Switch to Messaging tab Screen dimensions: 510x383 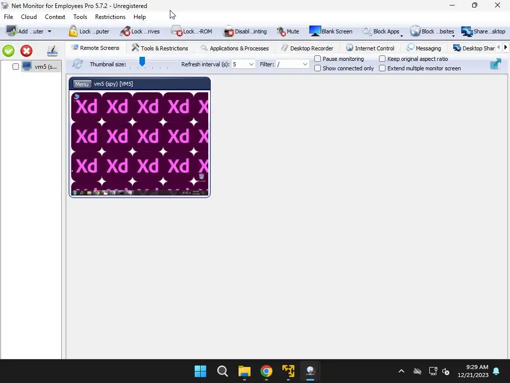[x=424, y=48]
